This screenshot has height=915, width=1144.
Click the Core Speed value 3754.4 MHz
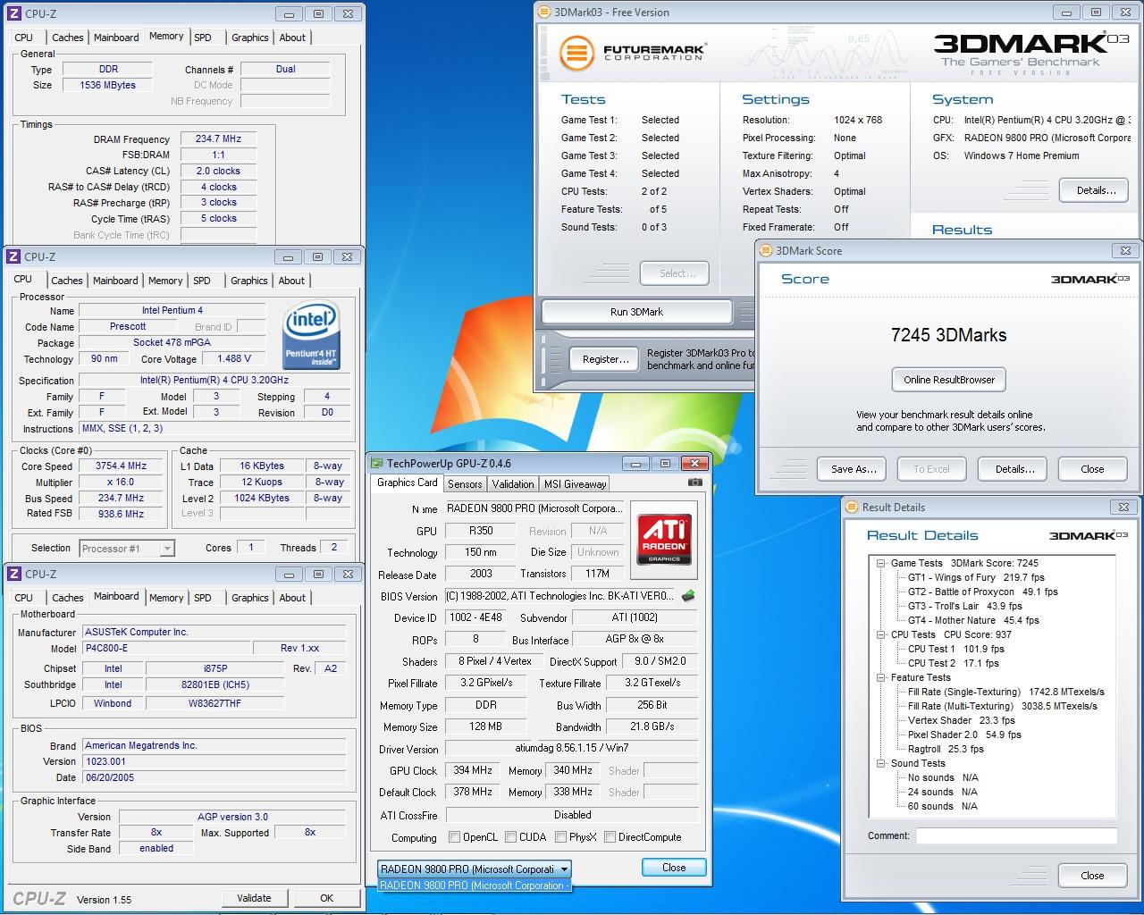pos(121,466)
